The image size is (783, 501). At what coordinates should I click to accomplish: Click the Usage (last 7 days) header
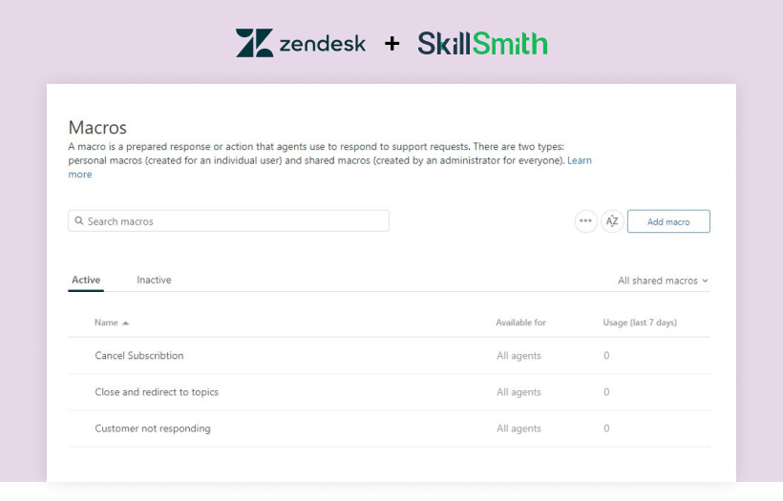640,323
